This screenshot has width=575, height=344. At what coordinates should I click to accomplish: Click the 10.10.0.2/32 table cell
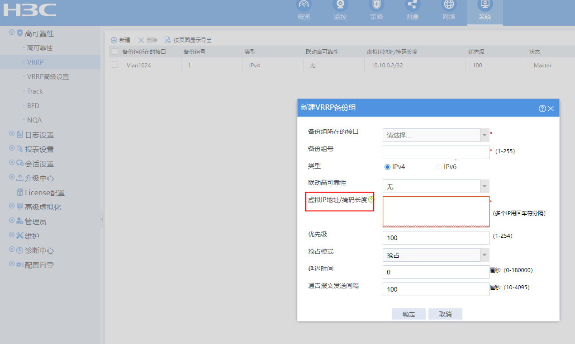point(386,65)
